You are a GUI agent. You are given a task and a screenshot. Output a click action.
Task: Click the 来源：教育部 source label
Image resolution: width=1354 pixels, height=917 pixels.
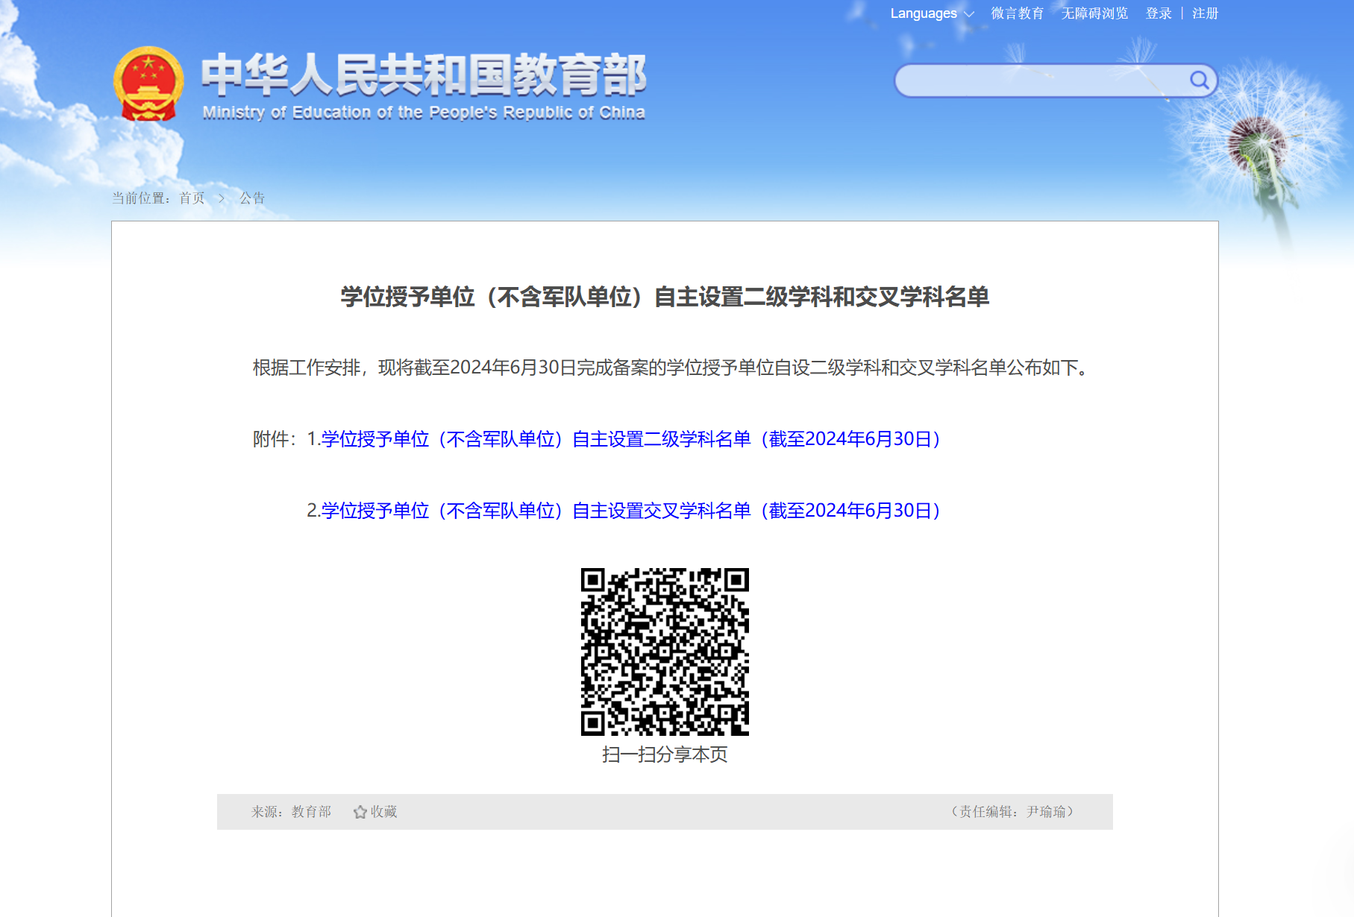(291, 812)
